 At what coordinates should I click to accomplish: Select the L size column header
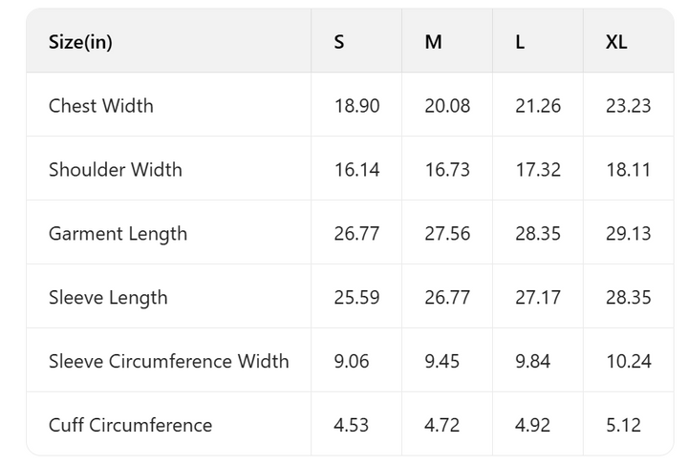[520, 43]
